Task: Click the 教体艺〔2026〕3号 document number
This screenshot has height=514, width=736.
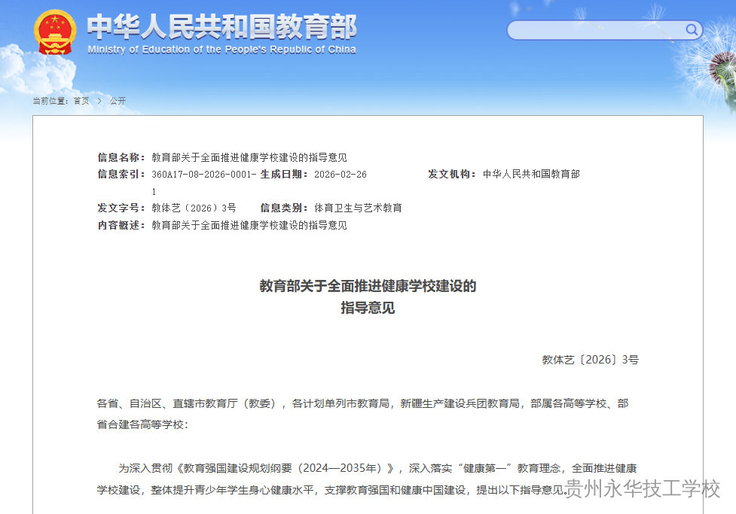Action: pos(591,360)
